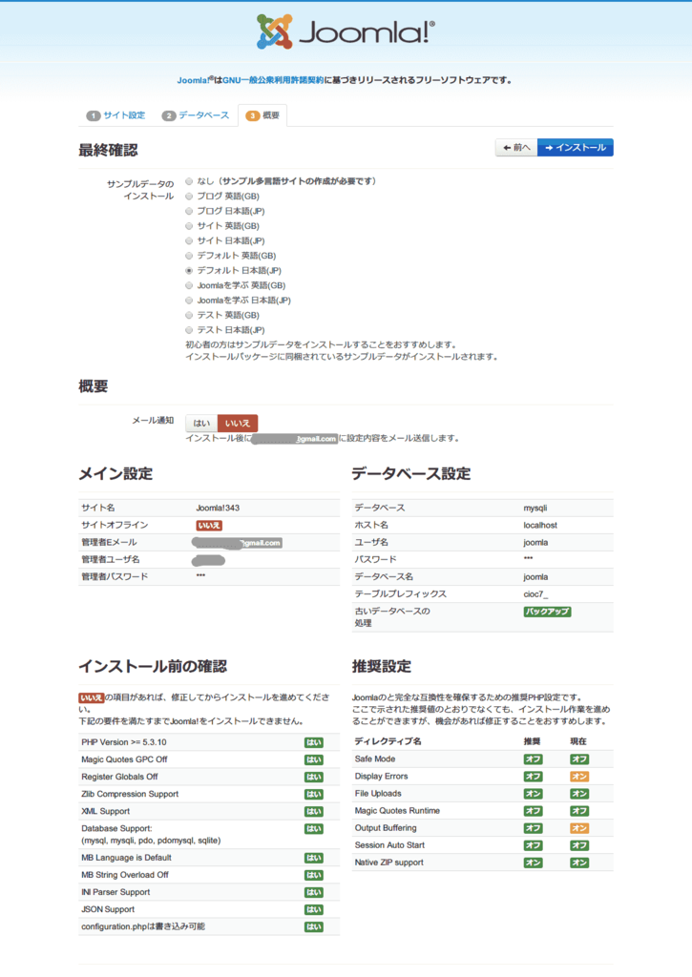Viewport: 692px width, 977px height.
Task: Set メール通知 to いいえ
Action: [x=237, y=423]
